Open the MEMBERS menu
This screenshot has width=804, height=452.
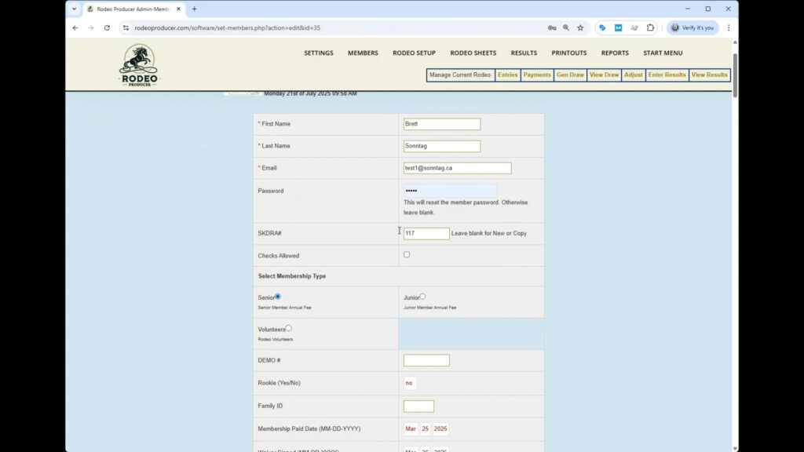click(x=363, y=53)
